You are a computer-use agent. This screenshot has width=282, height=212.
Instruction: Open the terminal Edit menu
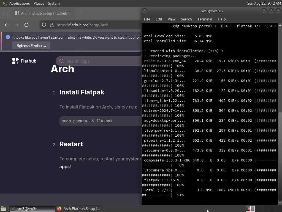159,19
